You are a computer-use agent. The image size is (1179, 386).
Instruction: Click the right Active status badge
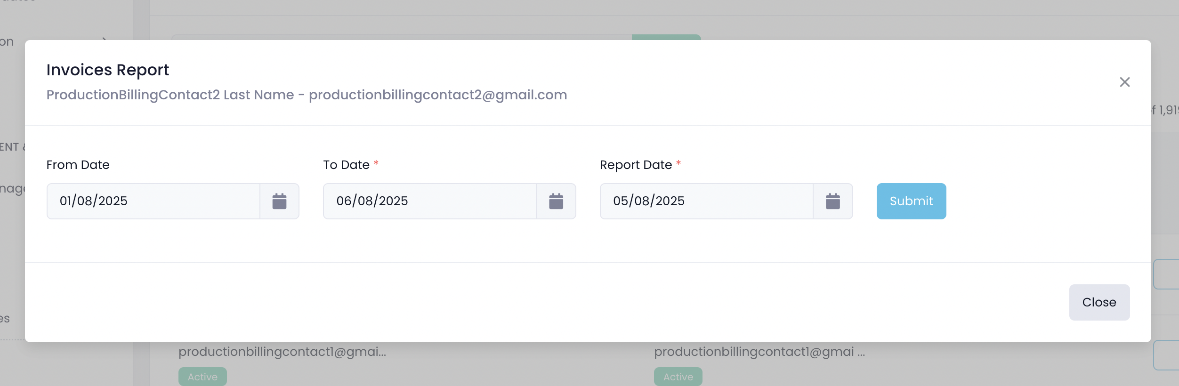point(678,377)
